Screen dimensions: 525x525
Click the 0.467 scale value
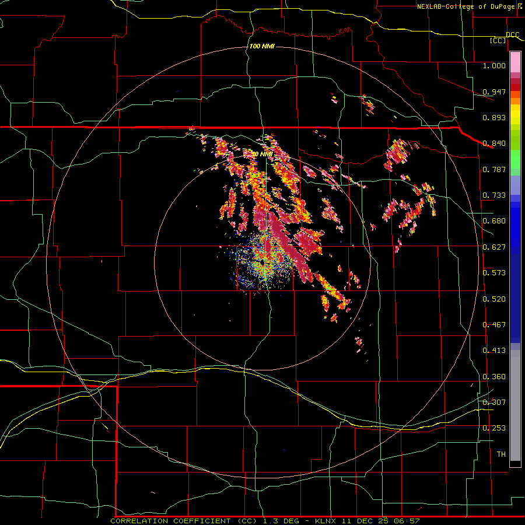coord(494,324)
